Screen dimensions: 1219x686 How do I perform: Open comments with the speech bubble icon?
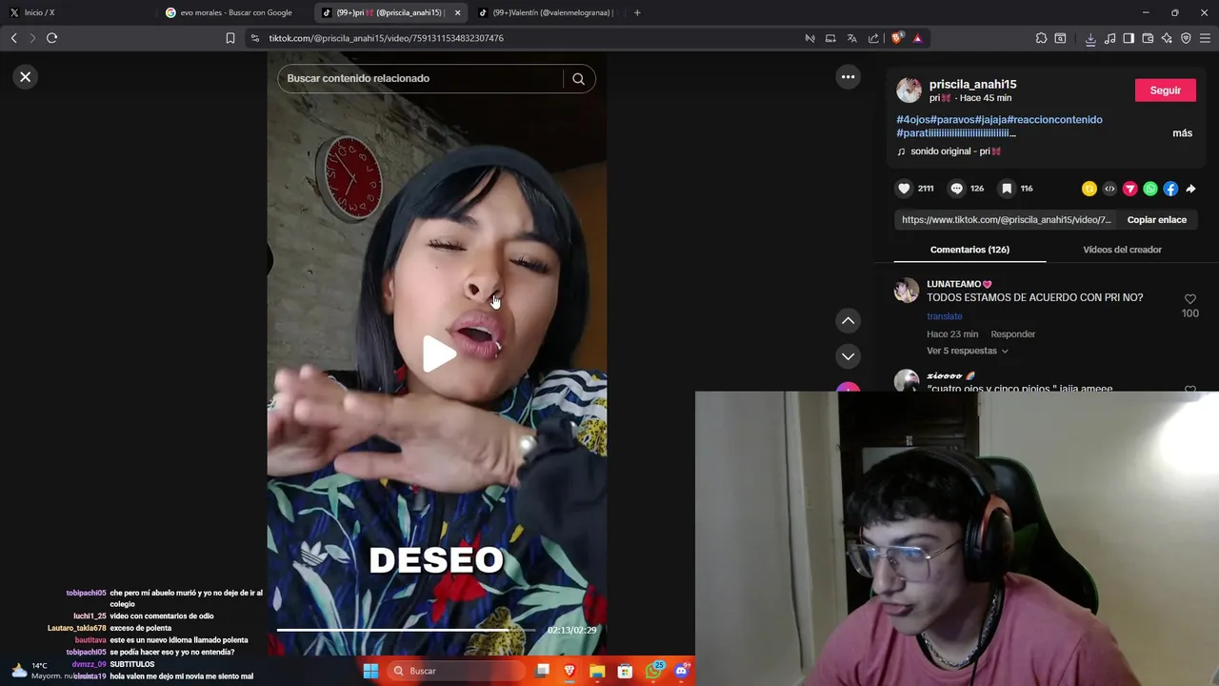tap(957, 189)
